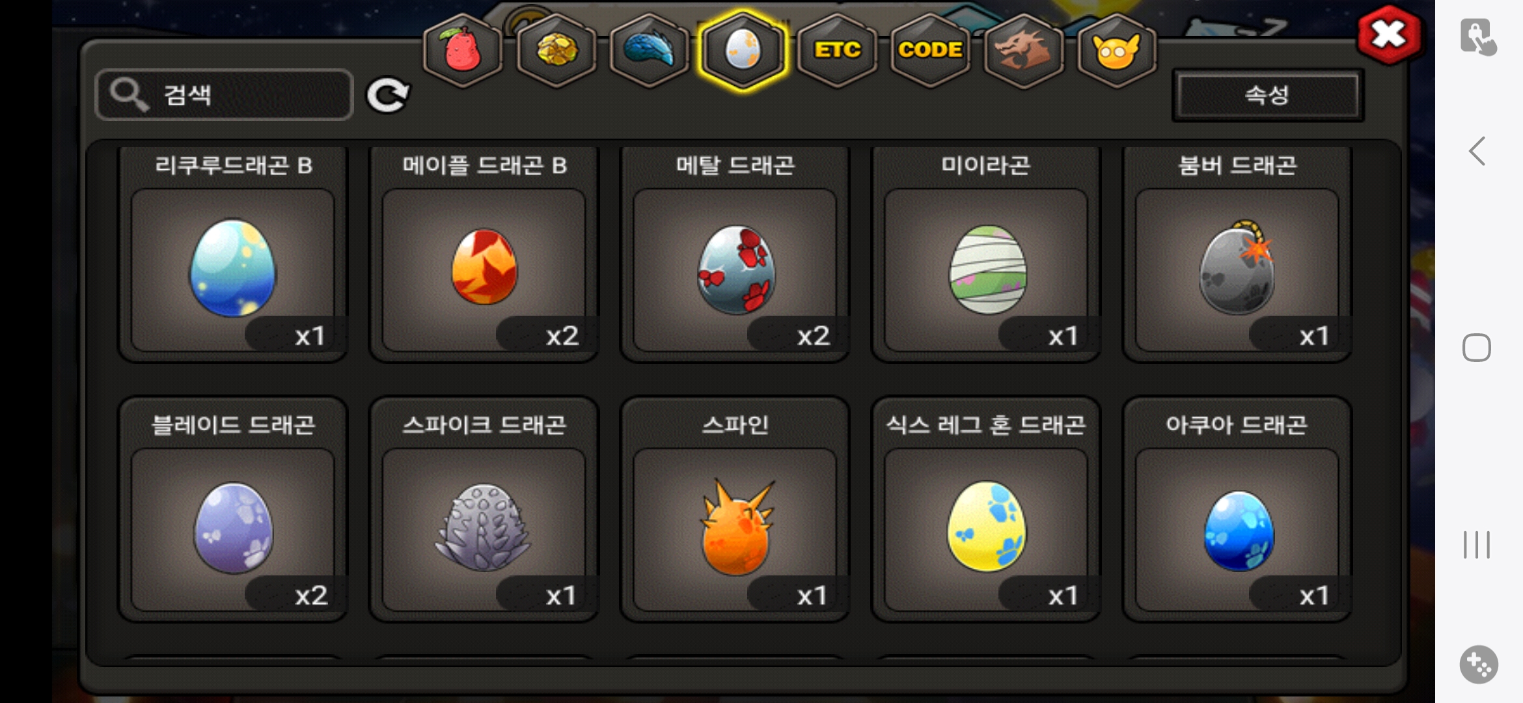Select the highlighted dragon egg tab
1523x703 pixels.
pyautogui.click(x=743, y=50)
